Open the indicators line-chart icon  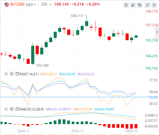tap(126, 5)
